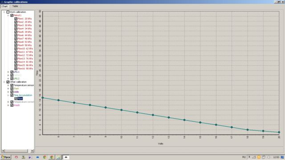Click the RU language indicator
This screenshot has width=285, height=160.
[244, 157]
